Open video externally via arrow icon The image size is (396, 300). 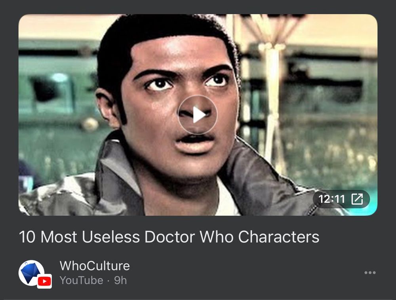[x=357, y=199]
